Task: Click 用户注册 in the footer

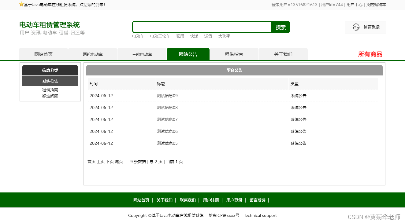Action: (211, 200)
